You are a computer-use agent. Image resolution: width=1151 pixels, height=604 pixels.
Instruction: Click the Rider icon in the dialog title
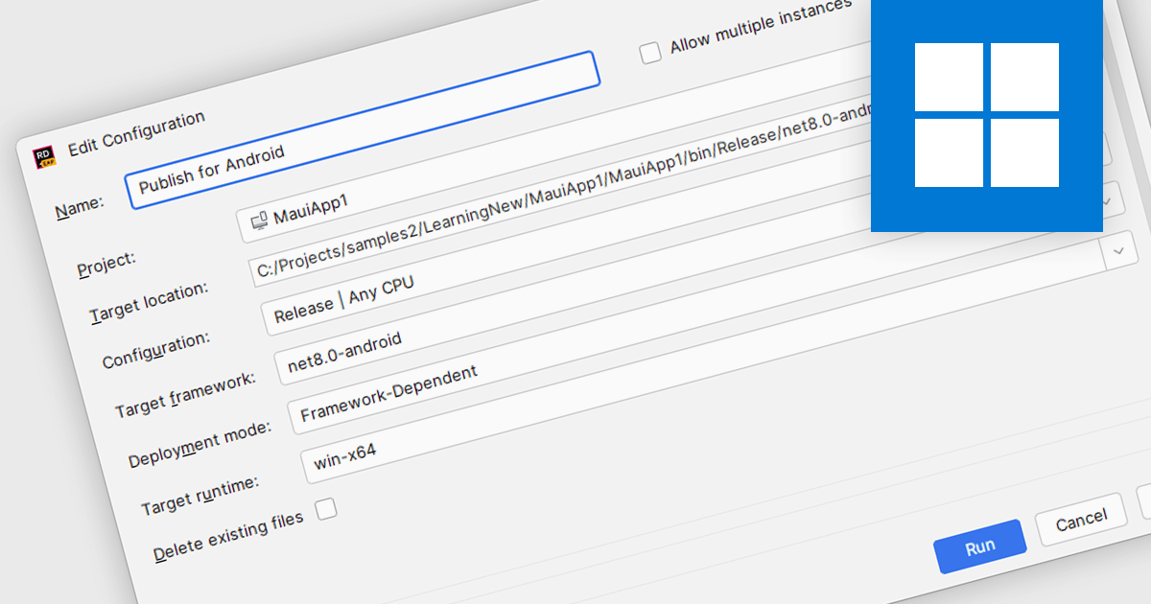point(44,157)
